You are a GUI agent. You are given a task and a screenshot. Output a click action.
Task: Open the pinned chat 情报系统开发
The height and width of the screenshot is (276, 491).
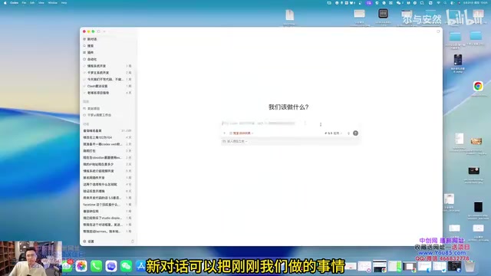(107, 66)
